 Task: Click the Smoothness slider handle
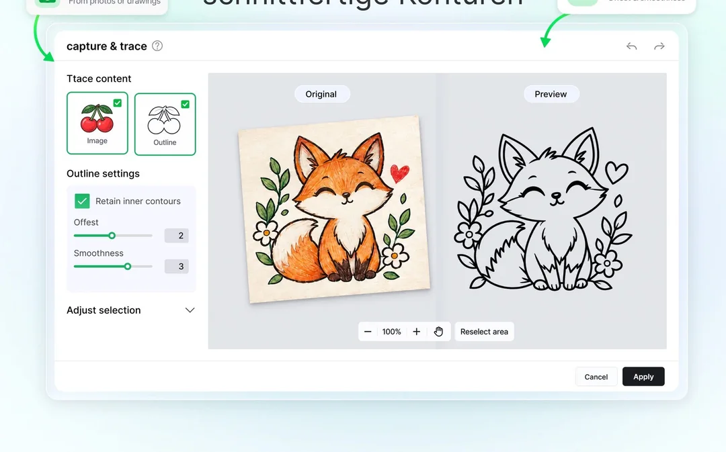tap(128, 267)
